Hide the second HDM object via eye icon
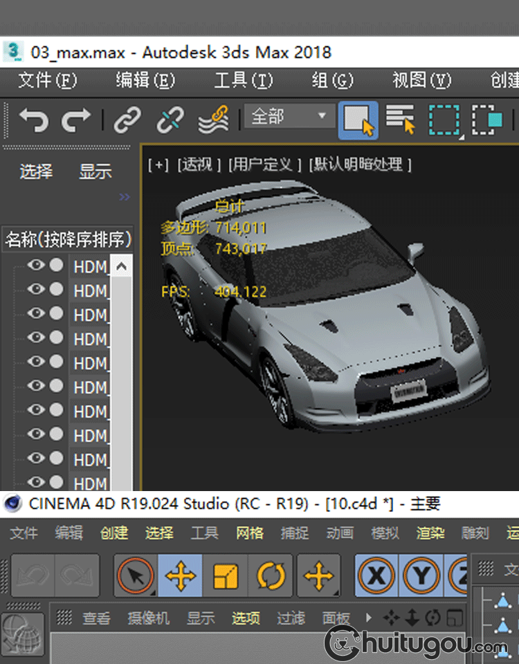519x664 pixels. click(36, 289)
